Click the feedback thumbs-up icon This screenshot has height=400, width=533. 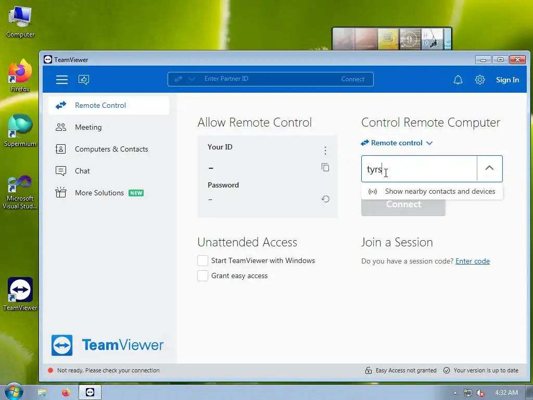(84, 80)
